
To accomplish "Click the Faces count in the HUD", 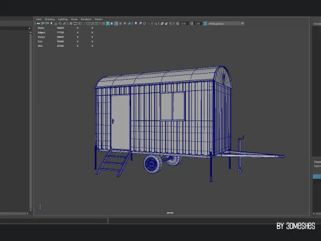I will coord(60,37).
